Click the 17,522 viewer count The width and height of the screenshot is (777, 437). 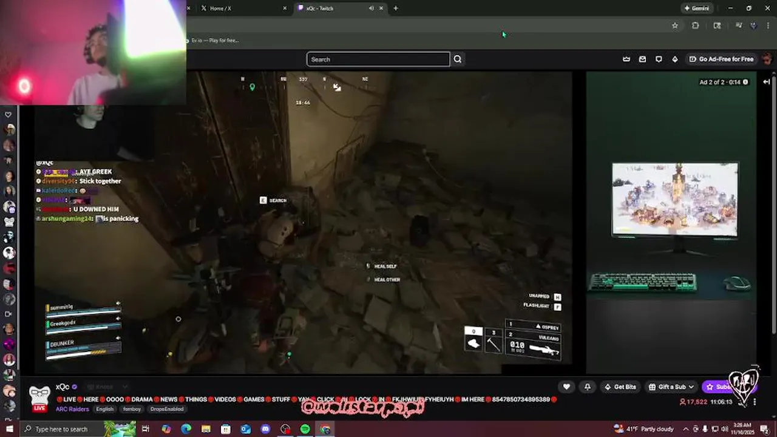pos(693,402)
